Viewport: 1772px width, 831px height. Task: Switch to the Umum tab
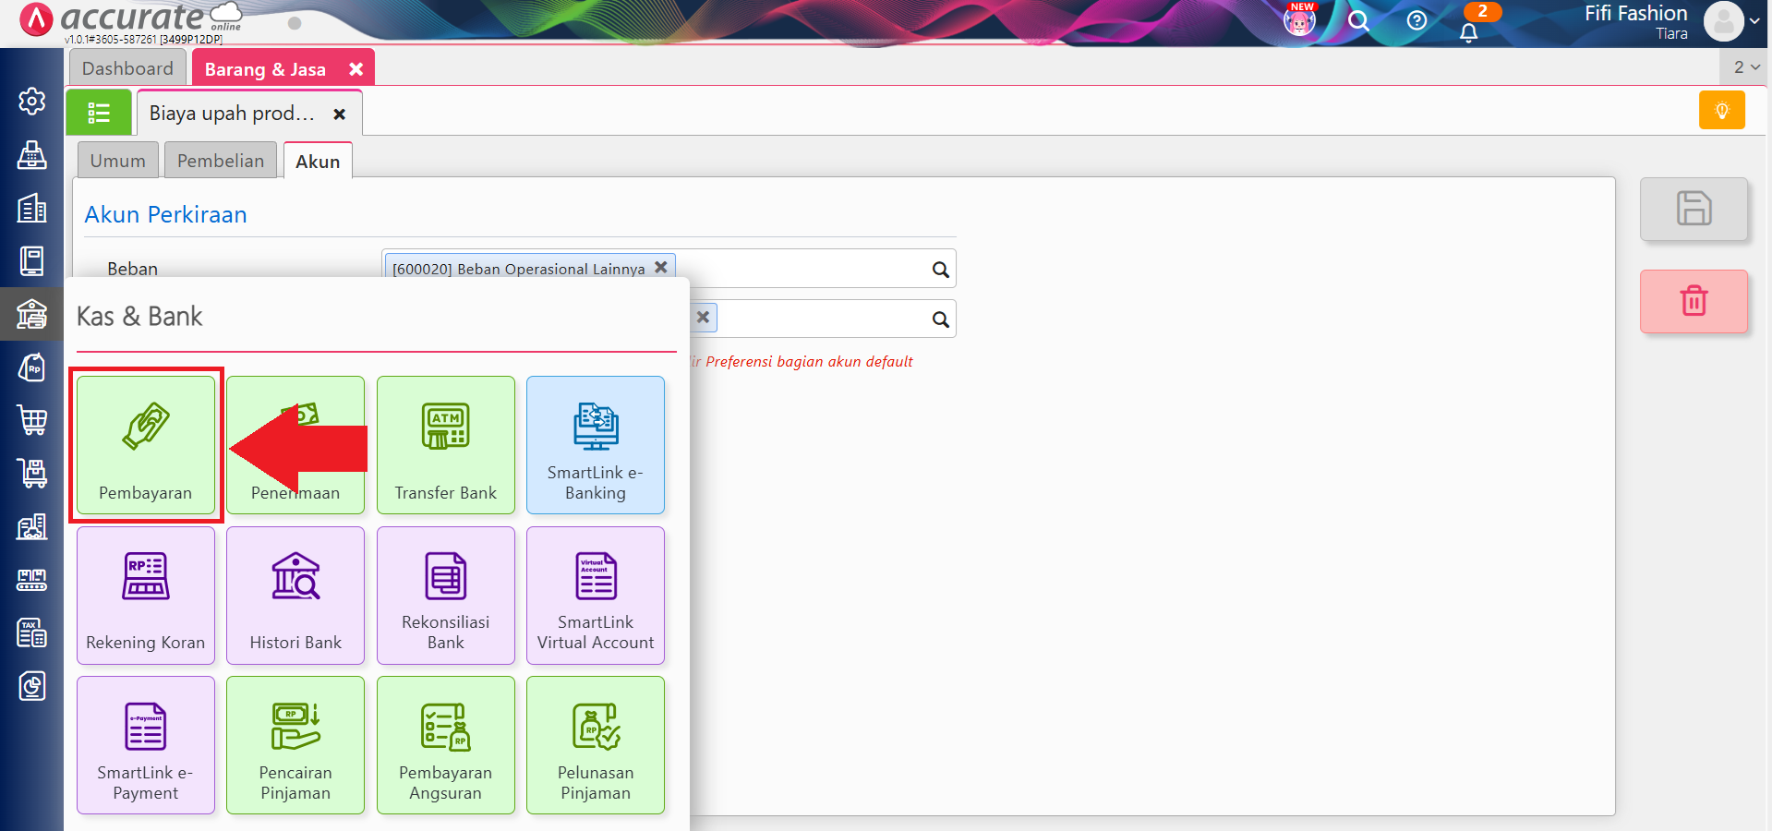tap(118, 161)
